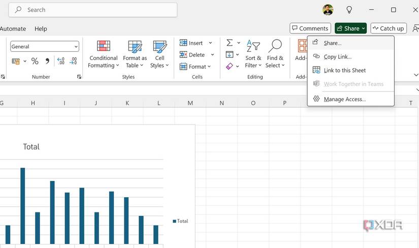
Task: Click the Clear eraser icon
Action: click(x=230, y=66)
